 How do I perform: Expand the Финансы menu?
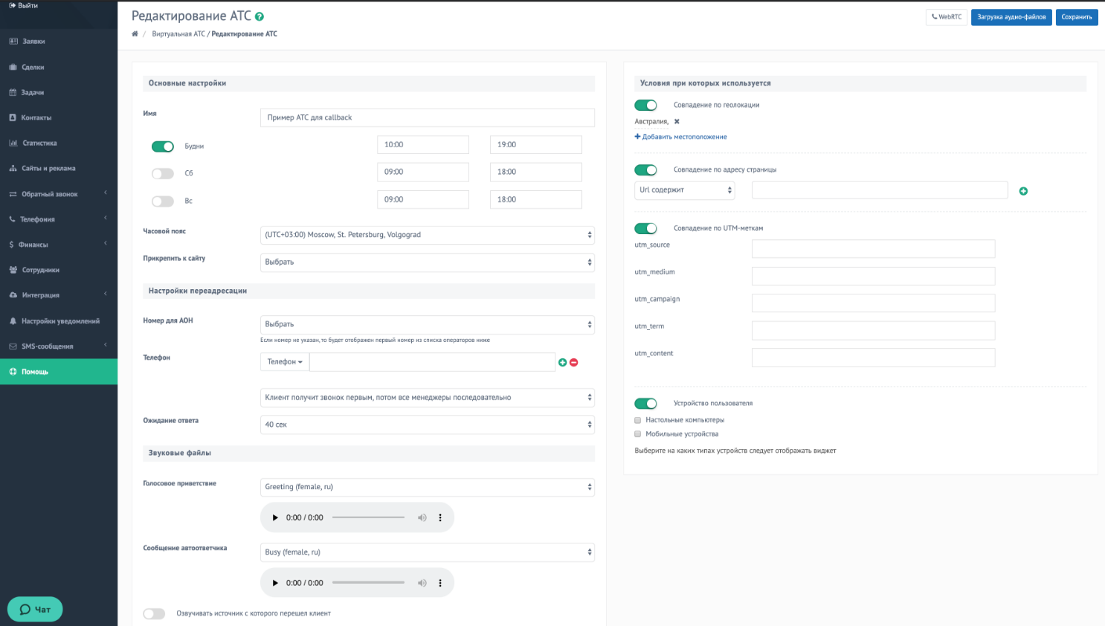pos(58,245)
